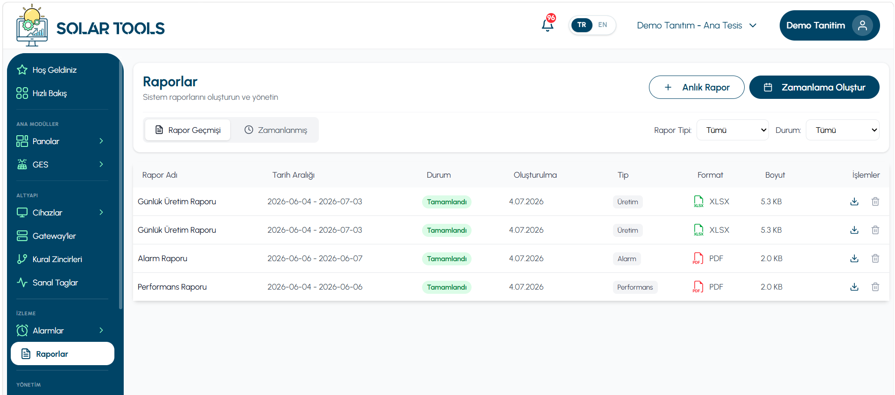Image resolution: width=895 pixels, height=395 pixels.
Task: Expand the Panolar sidebar menu
Action: click(x=60, y=141)
